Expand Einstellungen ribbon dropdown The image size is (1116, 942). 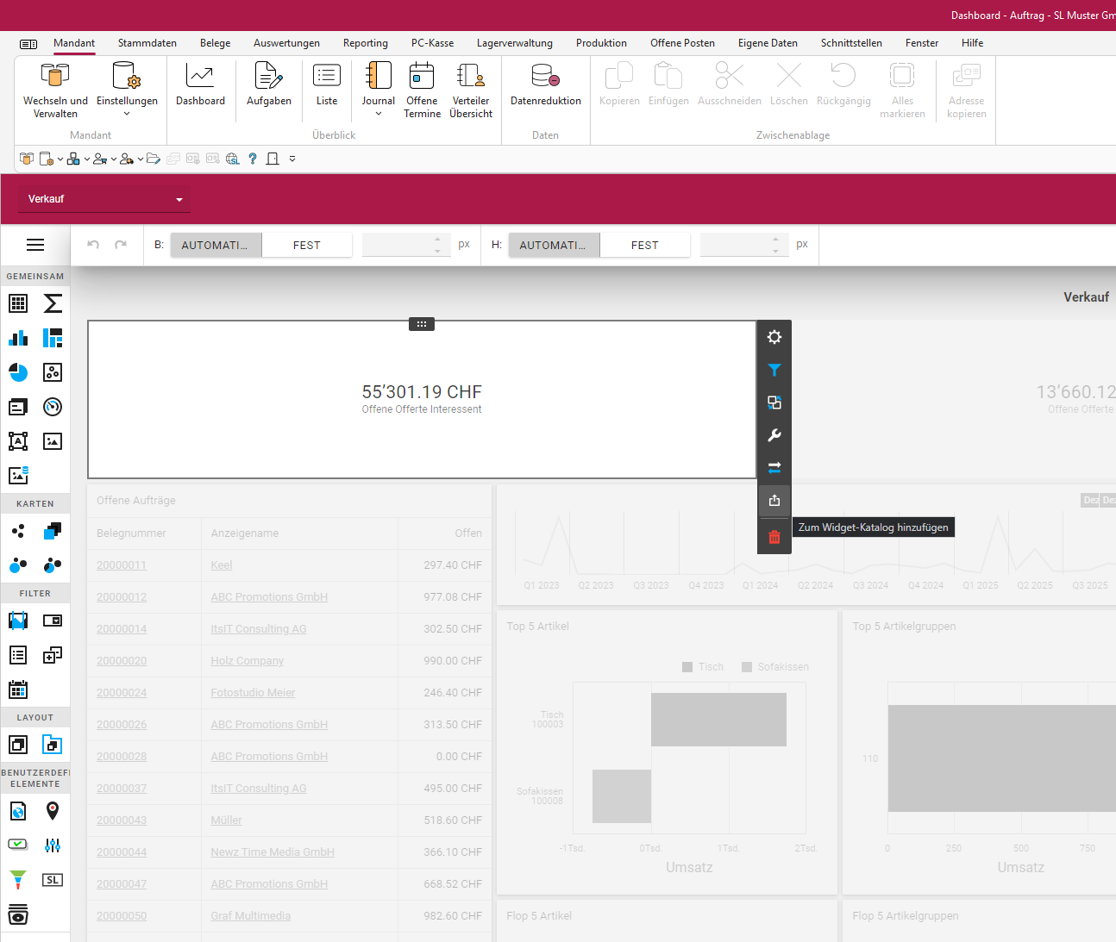[x=127, y=114]
